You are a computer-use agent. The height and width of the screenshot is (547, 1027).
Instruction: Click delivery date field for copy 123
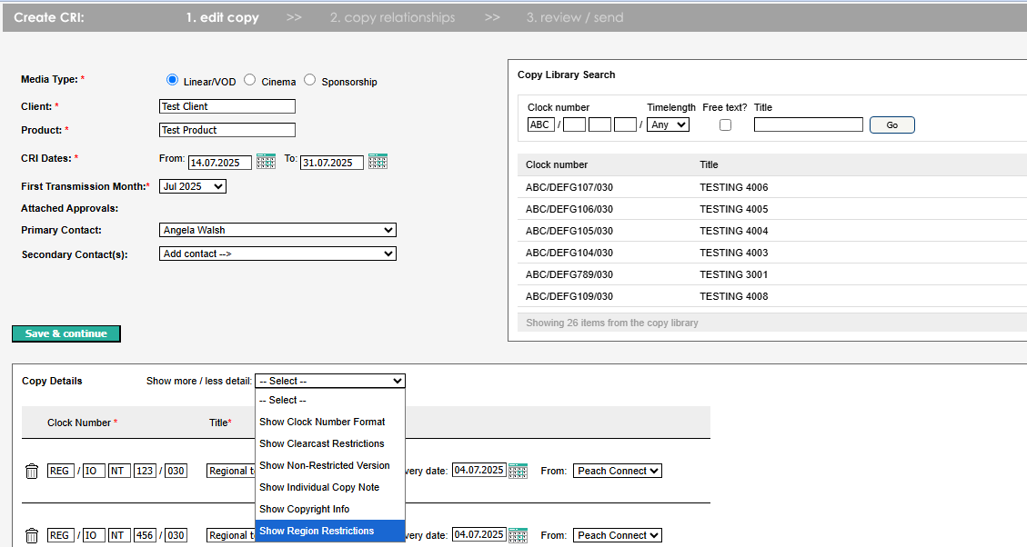[478, 470]
